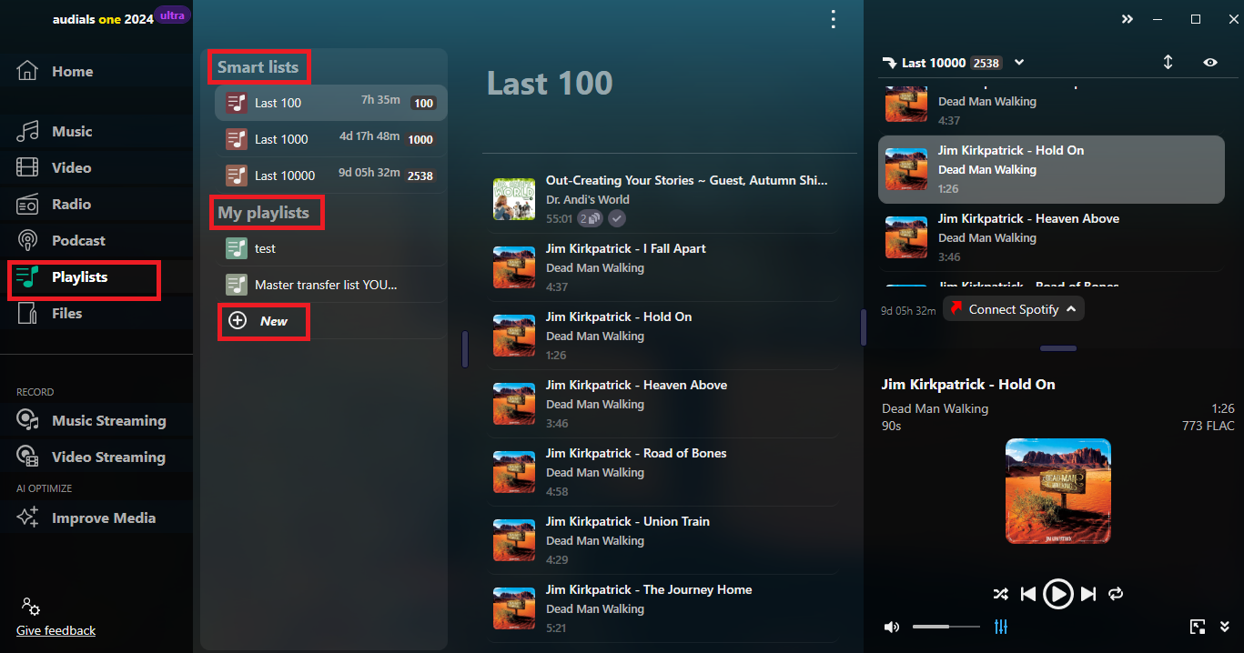
Task: Click the Give feedback link
Action: click(x=56, y=630)
